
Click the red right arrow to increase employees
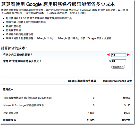128,55
